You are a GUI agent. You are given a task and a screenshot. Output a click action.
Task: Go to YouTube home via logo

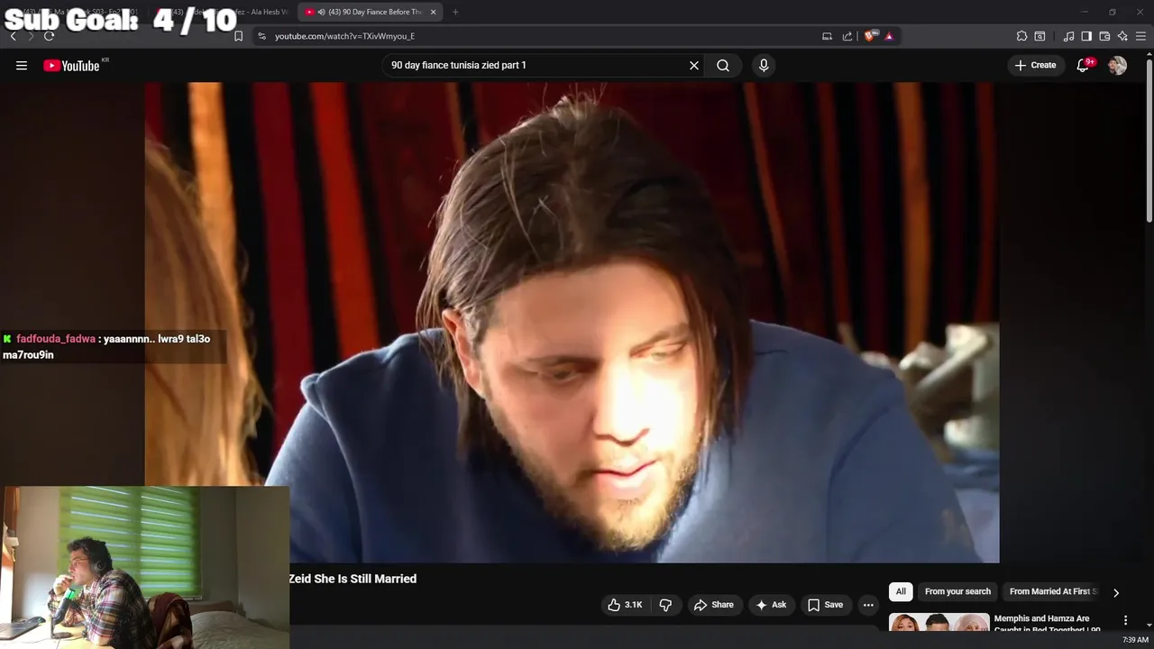point(71,65)
